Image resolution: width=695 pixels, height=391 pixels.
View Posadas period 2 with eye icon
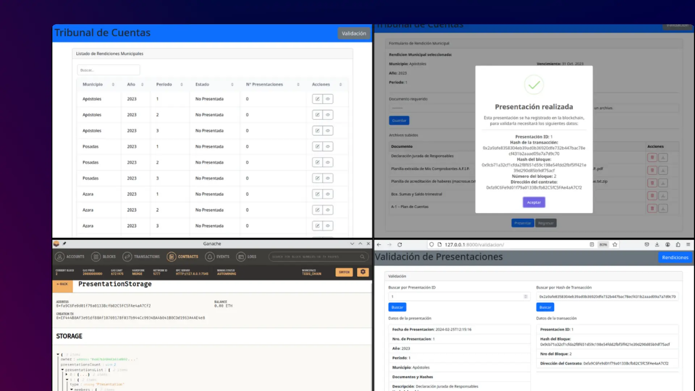[328, 163]
